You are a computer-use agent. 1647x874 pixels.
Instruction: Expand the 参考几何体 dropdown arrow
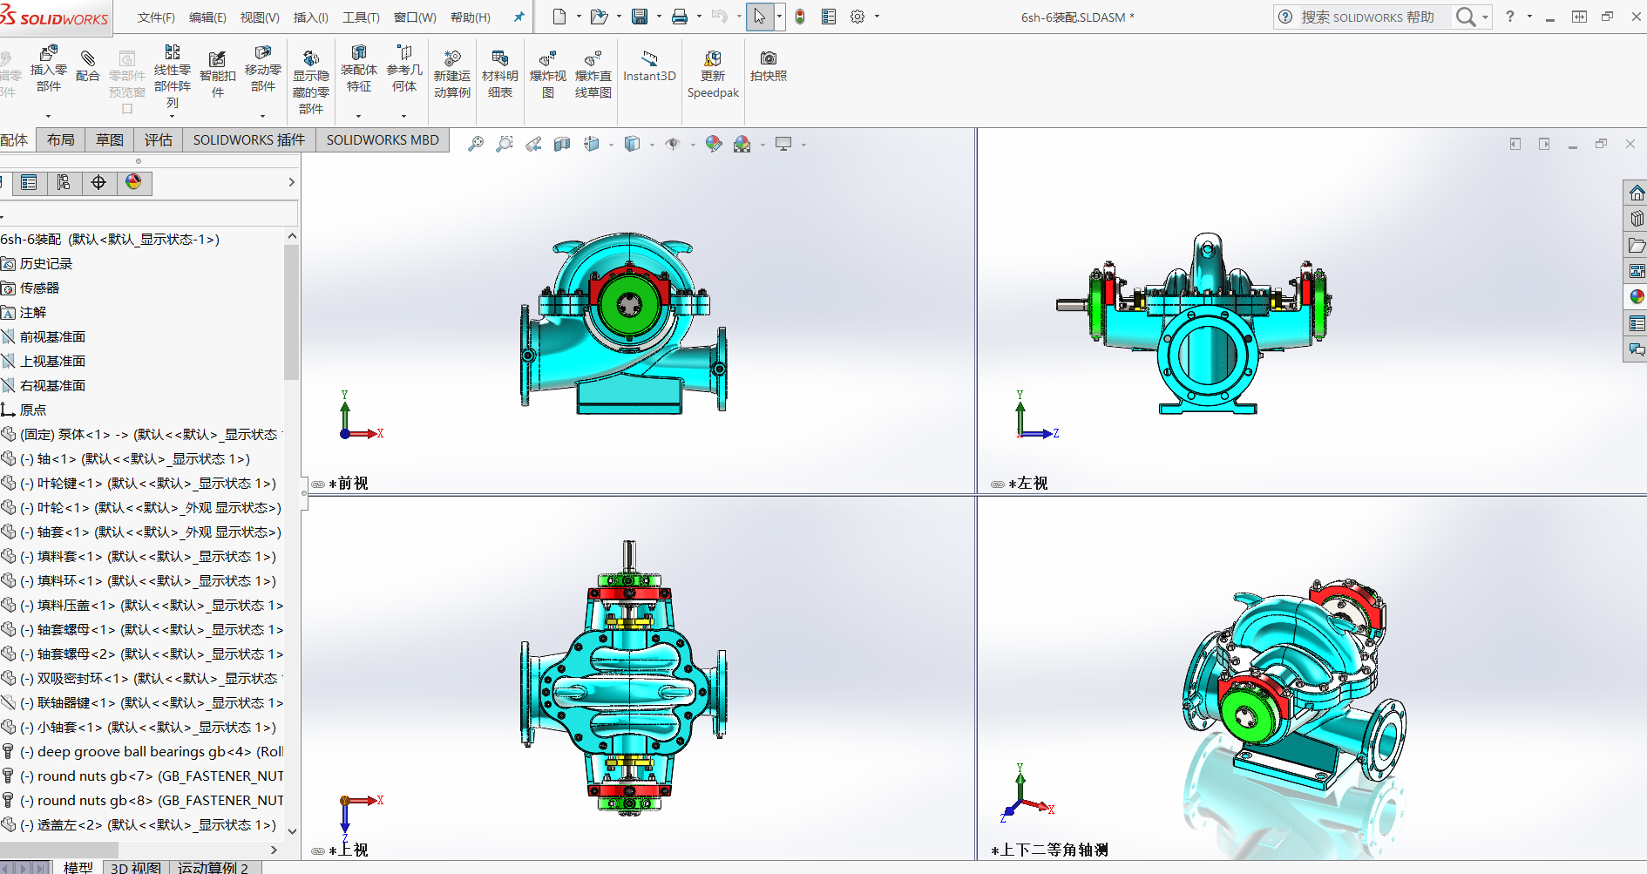coord(404,116)
